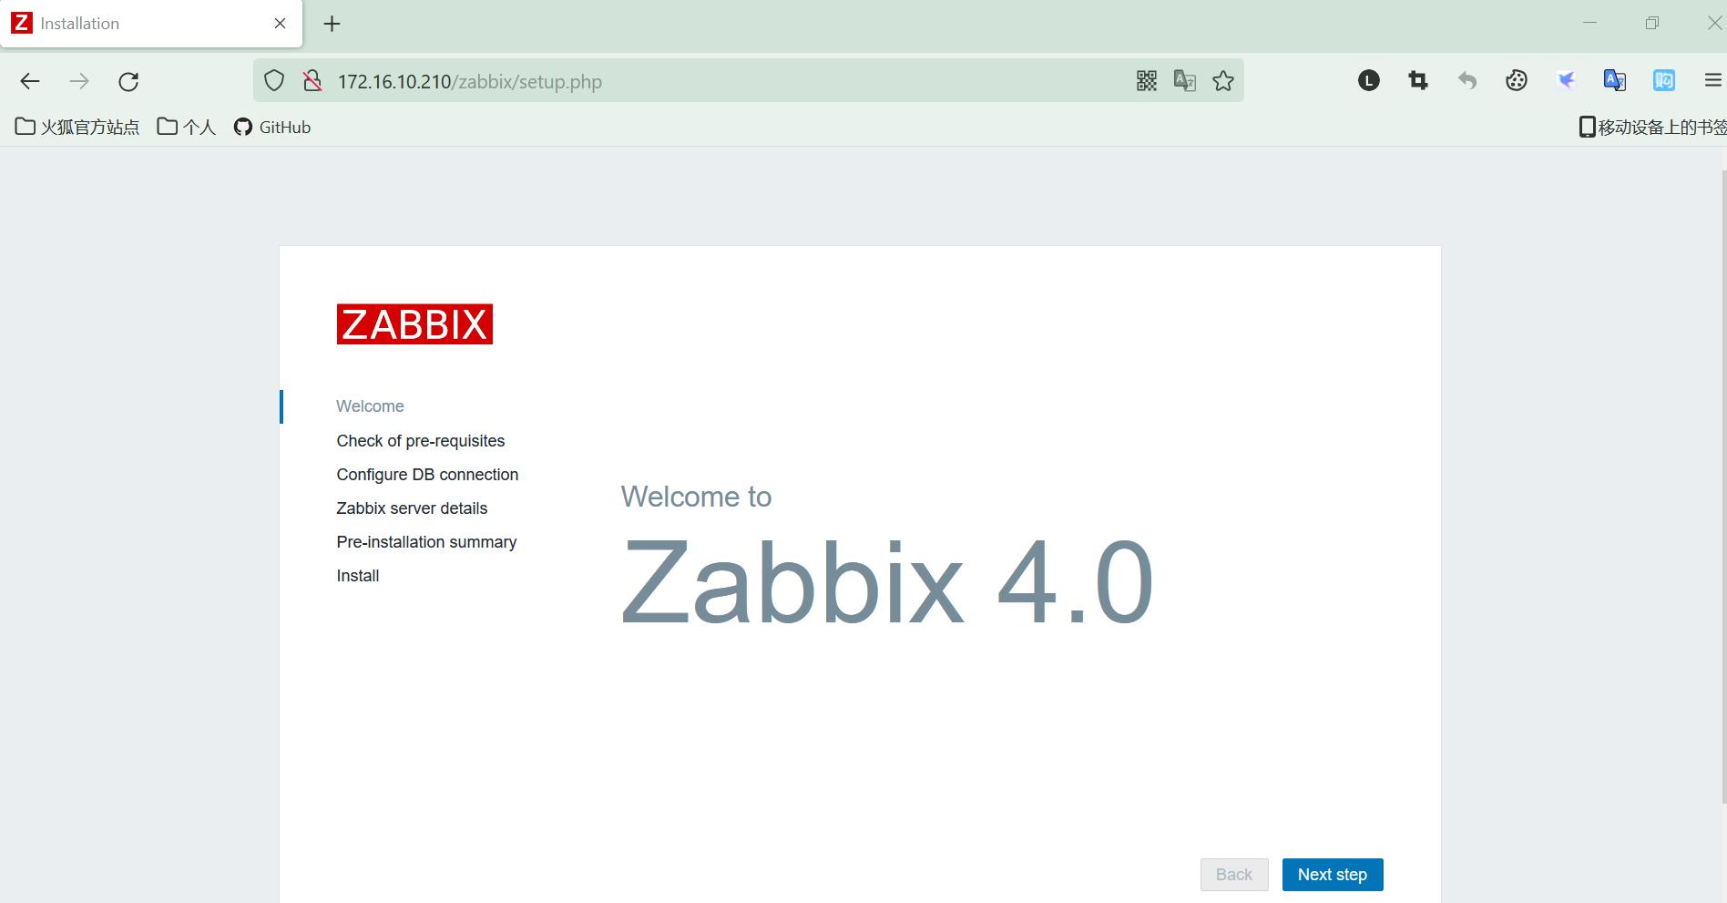Close the Installation tab
The width and height of the screenshot is (1727, 903).
[281, 24]
